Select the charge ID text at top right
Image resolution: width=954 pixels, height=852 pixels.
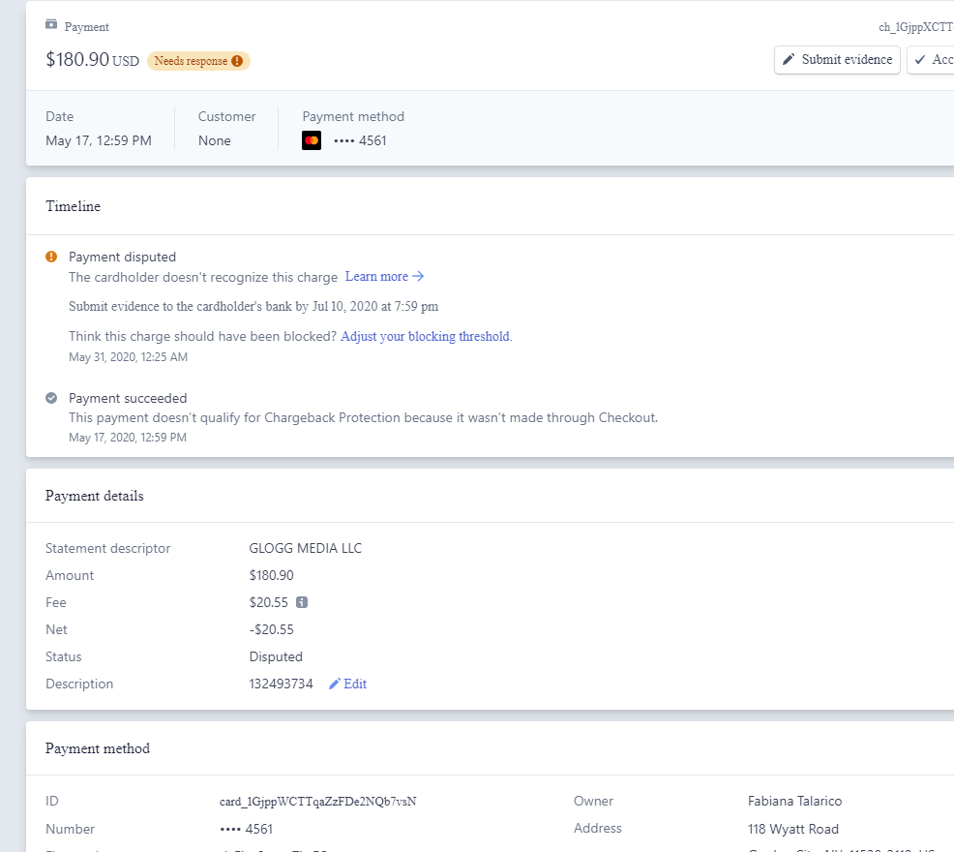pyautogui.click(x=915, y=27)
